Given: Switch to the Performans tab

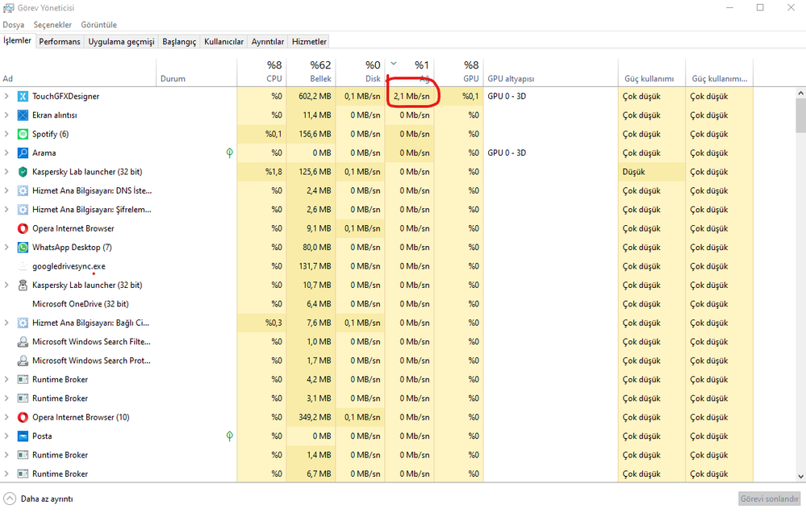Looking at the screenshot, I should pyautogui.click(x=60, y=42).
